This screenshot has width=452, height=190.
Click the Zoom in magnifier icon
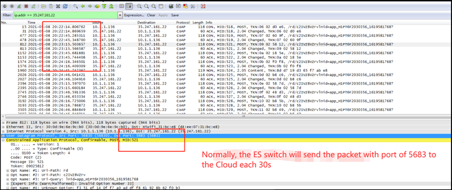(139, 6)
